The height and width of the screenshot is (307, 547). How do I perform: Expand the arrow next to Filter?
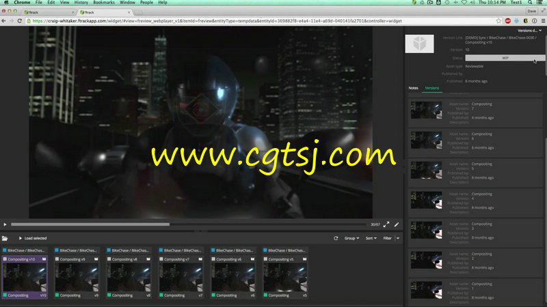point(398,238)
